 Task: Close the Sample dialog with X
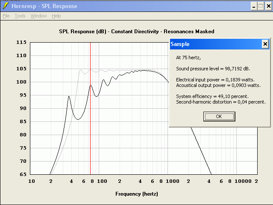click(x=265, y=44)
